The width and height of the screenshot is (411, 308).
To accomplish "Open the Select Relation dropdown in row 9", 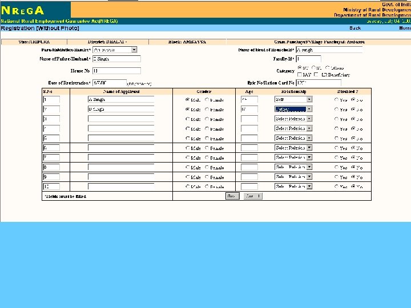I will click(293, 176).
